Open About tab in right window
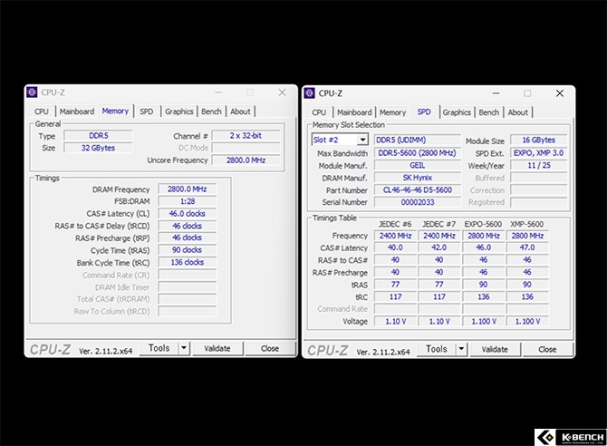Viewport: 607px width, 446px height. pyautogui.click(x=517, y=112)
